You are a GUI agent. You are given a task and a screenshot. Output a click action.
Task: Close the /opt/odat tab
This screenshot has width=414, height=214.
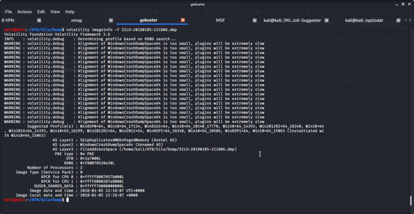click(399, 20)
